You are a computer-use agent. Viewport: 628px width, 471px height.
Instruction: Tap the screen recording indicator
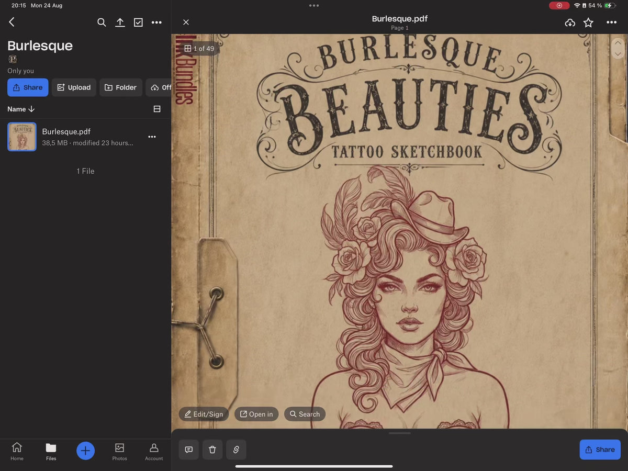tap(559, 5)
